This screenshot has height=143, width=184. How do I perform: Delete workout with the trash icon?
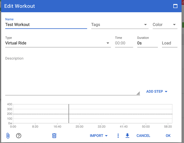click(x=54, y=136)
